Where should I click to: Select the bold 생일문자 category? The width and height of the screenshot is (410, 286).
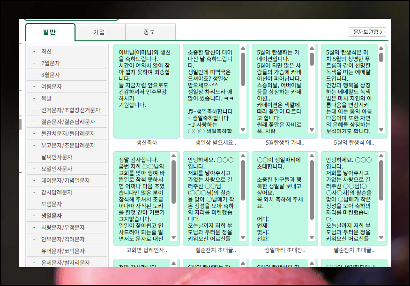[67, 216]
